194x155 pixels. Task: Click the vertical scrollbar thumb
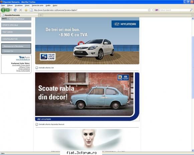tap(193, 67)
